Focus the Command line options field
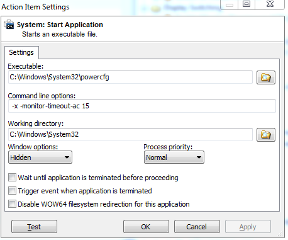This screenshot has height=240, width=288. [142, 106]
